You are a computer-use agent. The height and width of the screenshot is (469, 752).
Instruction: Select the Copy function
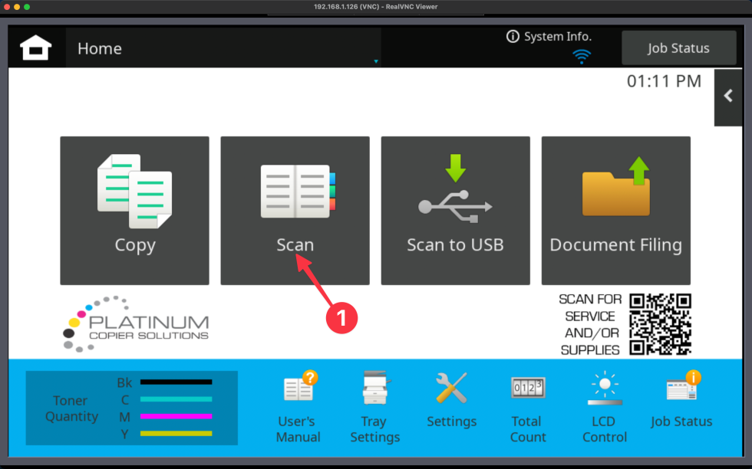(x=134, y=211)
